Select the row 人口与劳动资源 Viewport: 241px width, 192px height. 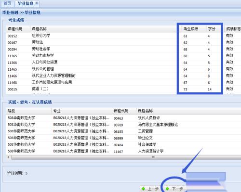click(123, 63)
